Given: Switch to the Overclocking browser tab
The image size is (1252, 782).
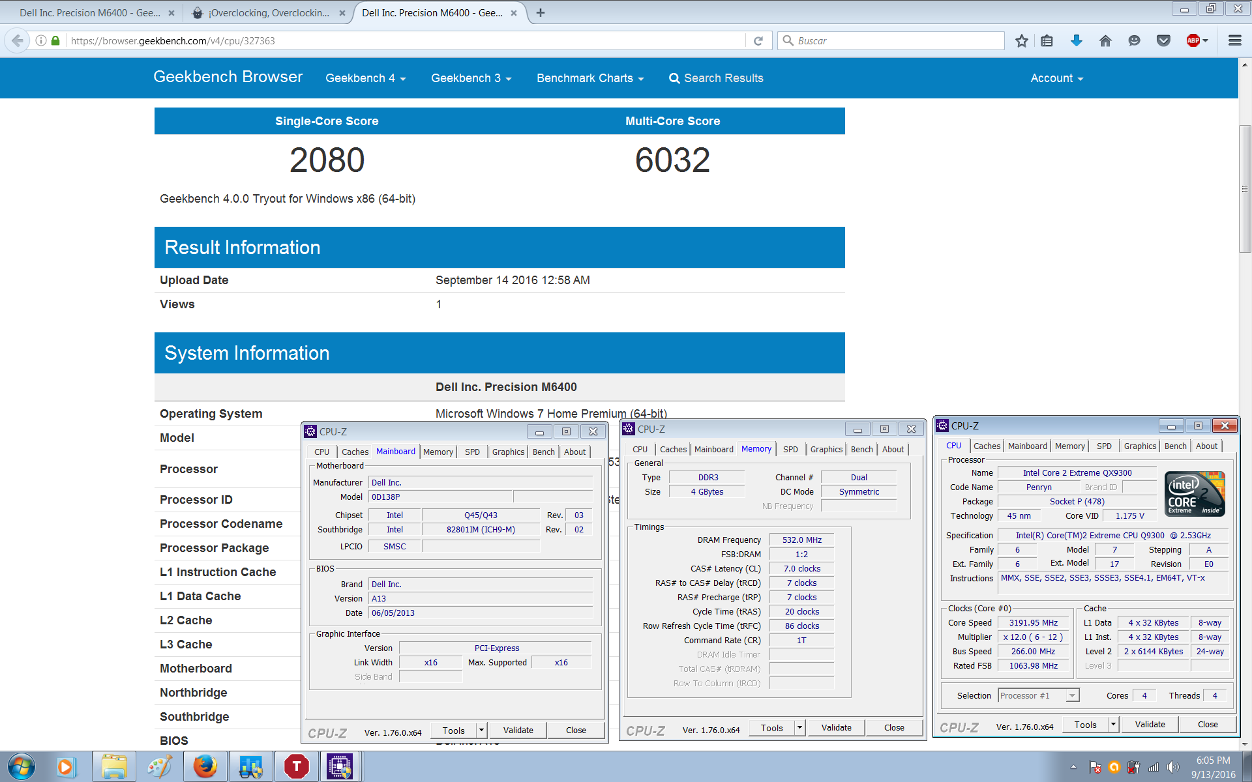Looking at the screenshot, I should [x=269, y=13].
